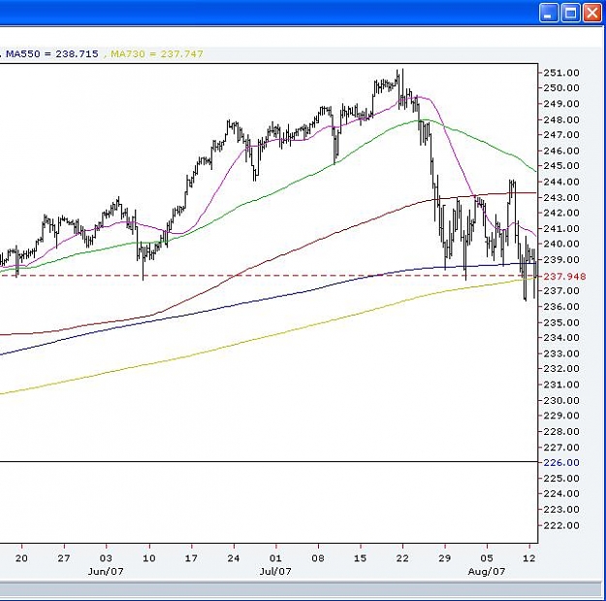Click the 235.00 price axis label

click(561, 322)
